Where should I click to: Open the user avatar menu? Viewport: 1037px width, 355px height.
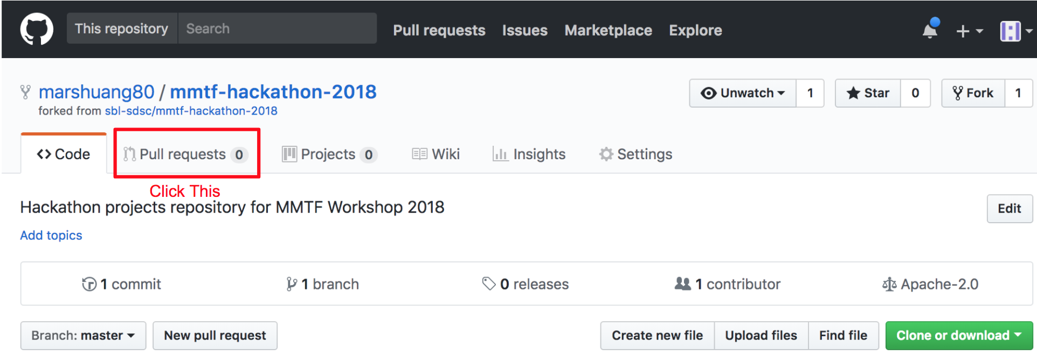(1015, 31)
